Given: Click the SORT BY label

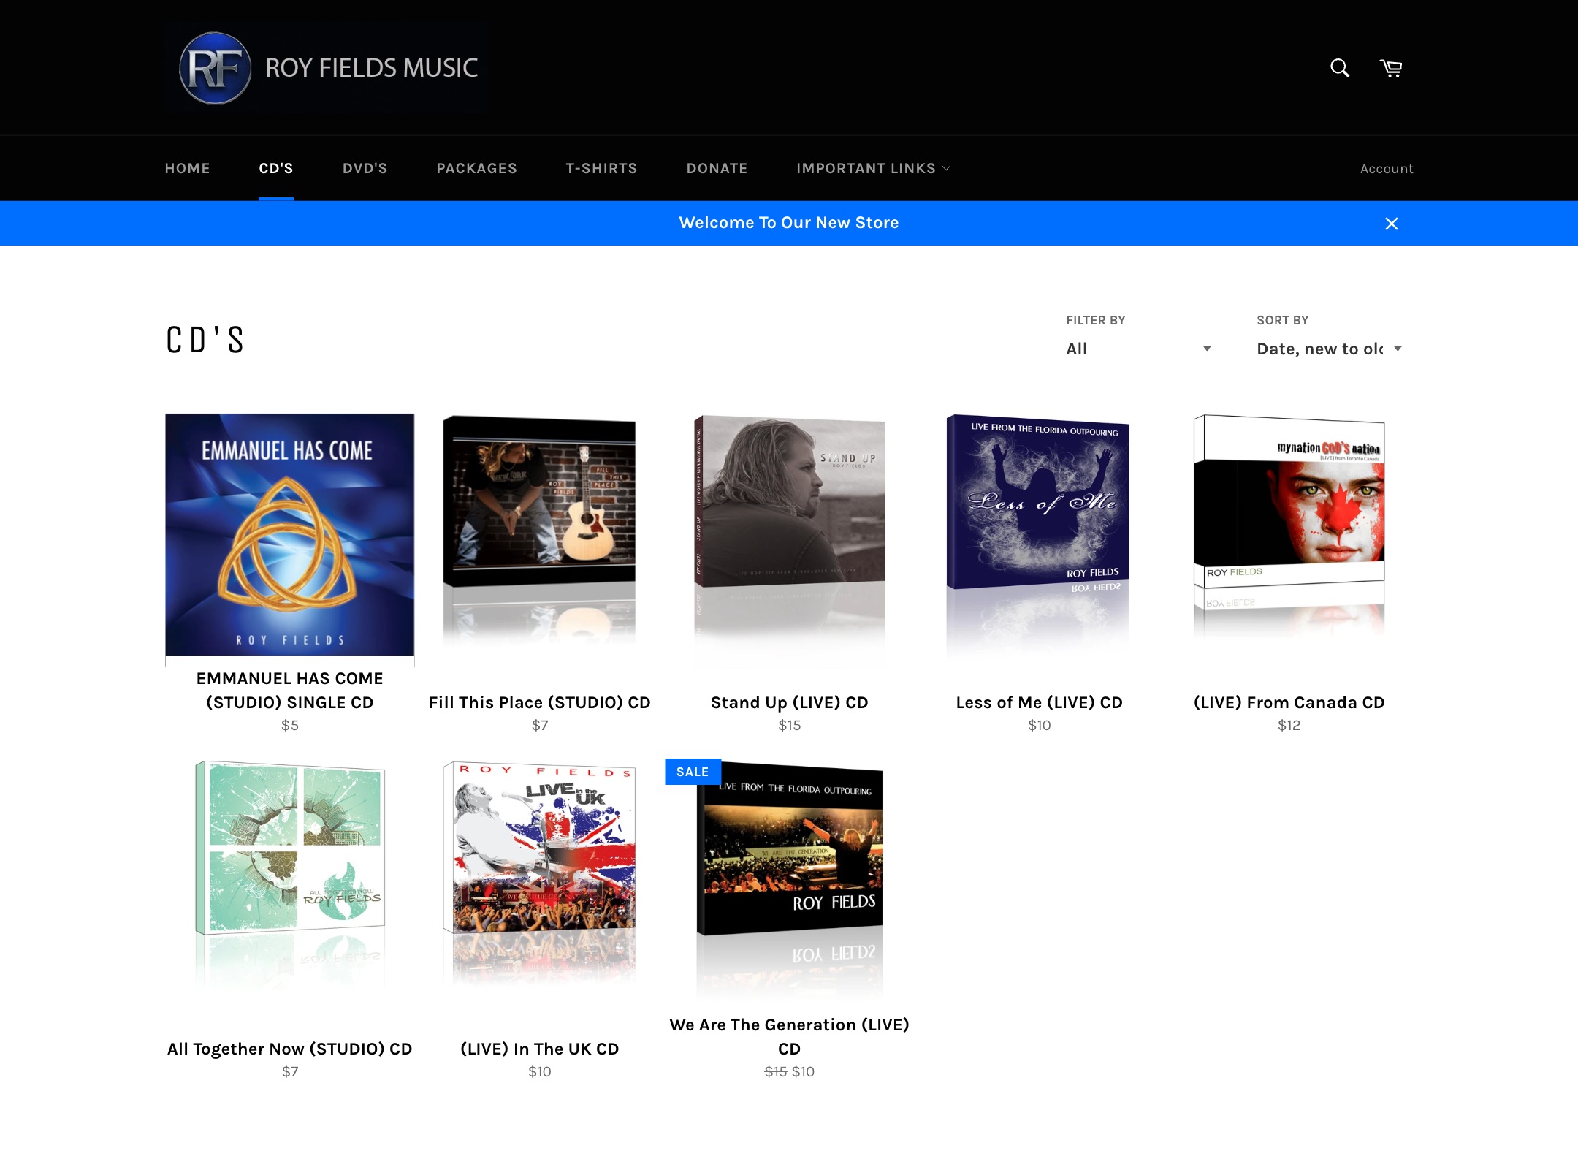Looking at the screenshot, I should (x=1282, y=320).
